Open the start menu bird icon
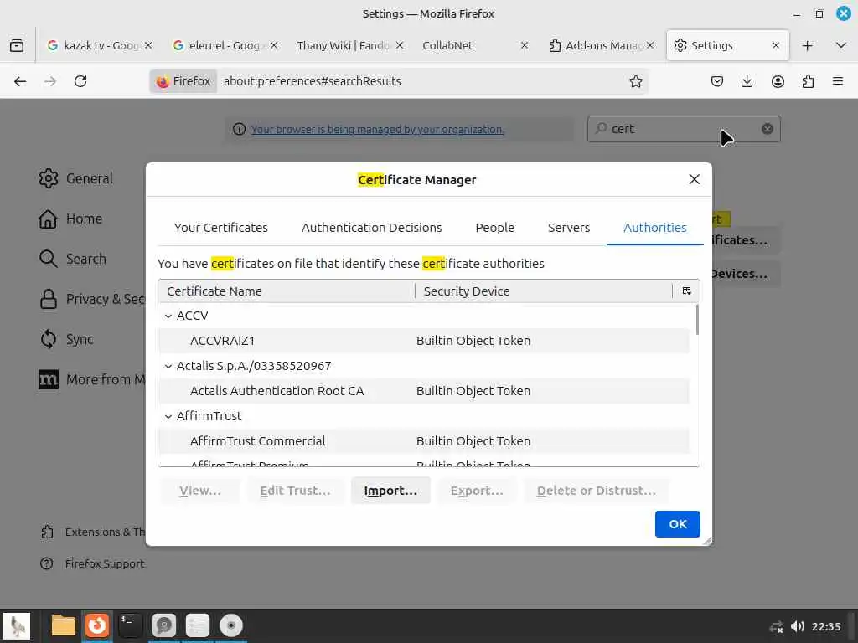Screen dimensions: 858x643 (17, 626)
